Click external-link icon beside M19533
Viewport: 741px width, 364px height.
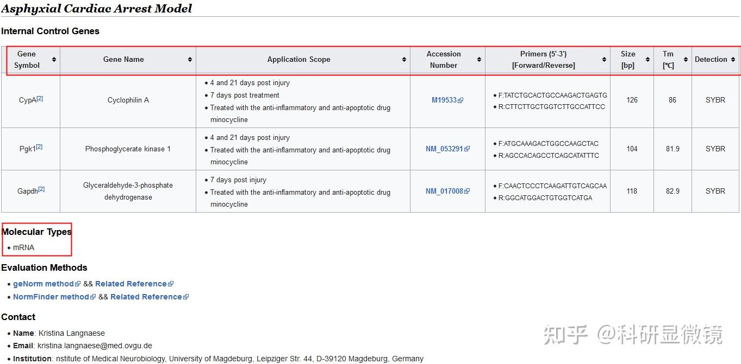click(x=460, y=100)
